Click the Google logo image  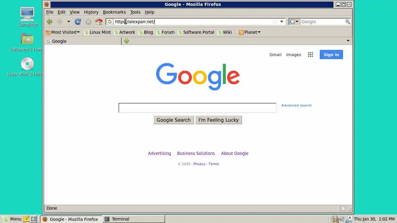click(x=198, y=77)
